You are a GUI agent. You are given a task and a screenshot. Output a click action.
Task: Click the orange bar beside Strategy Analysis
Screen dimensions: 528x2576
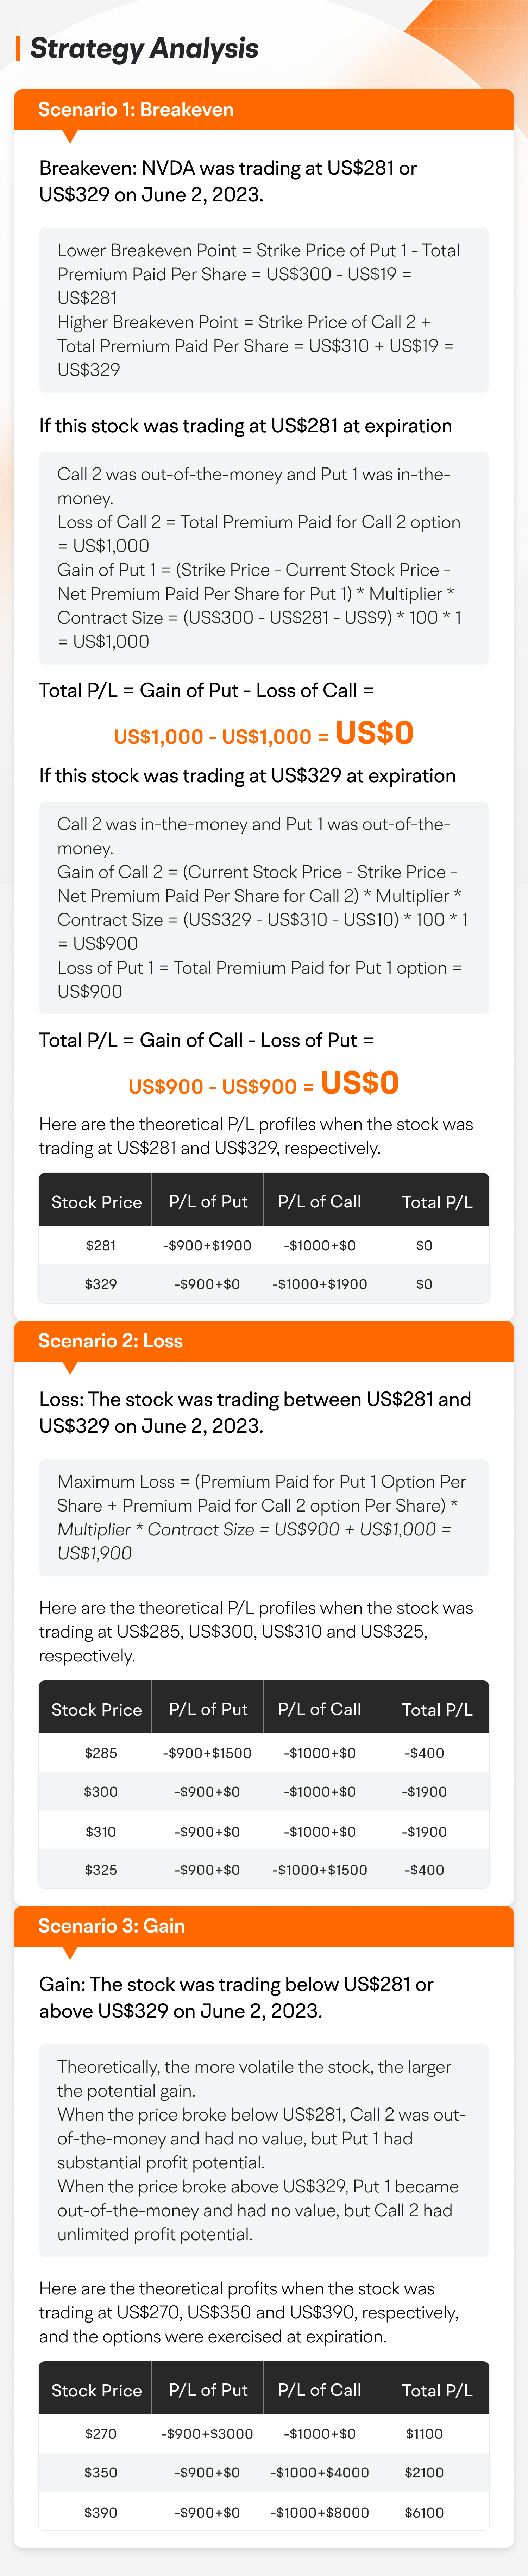coord(18,48)
